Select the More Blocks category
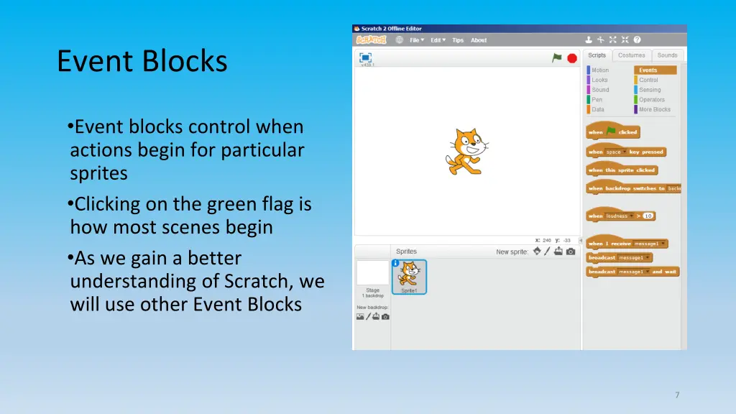This screenshot has width=736, height=414. pyautogui.click(x=654, y=109)
